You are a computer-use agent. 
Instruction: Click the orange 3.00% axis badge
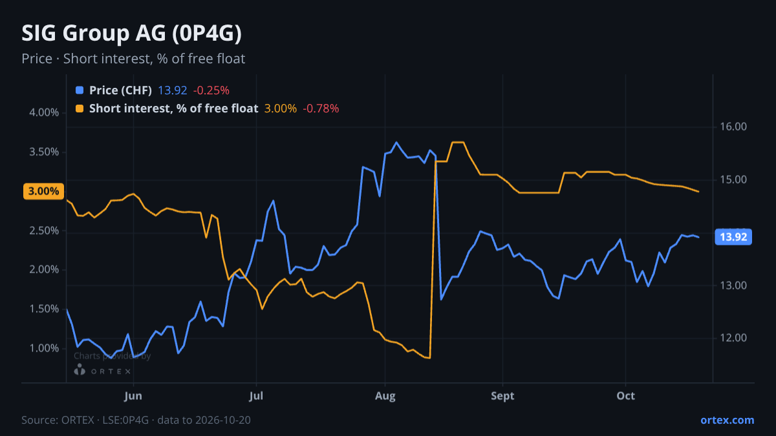coord(44,191)
